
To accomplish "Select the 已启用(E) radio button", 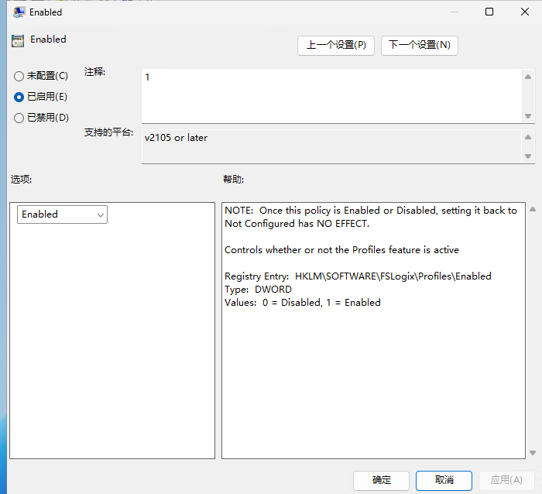I will (x=19, y=97).
